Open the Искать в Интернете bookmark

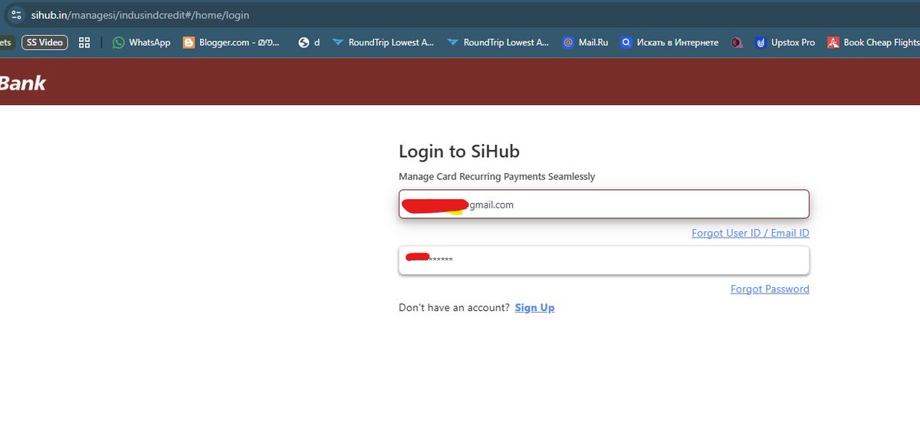[x=669, y=42]
